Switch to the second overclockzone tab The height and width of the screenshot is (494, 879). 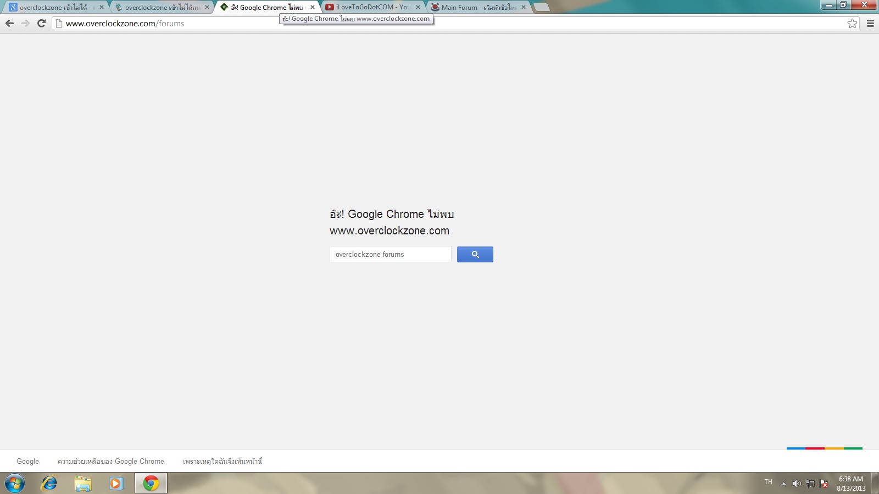pos(162,7)
